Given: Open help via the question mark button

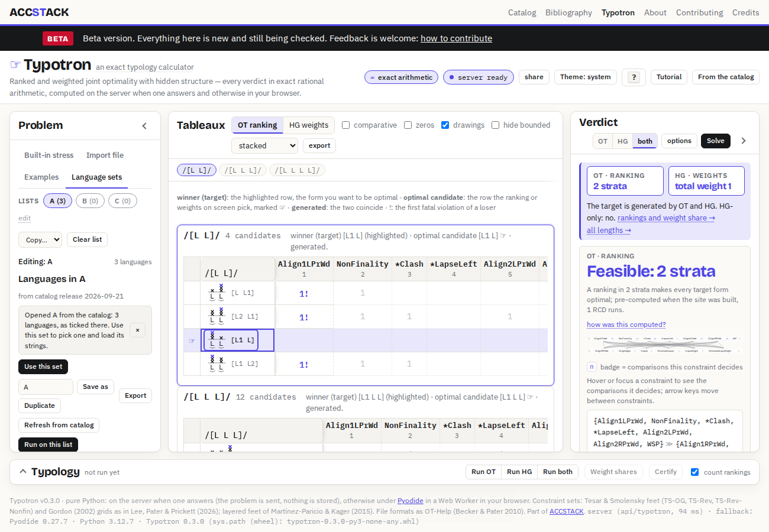Looking at the screenshot, I should pos(634,77).
